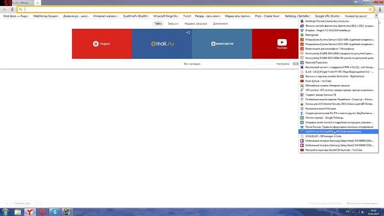
Task: Select 'VPS хостинг, VDS хостинг' entry
Action: (338, 90)
